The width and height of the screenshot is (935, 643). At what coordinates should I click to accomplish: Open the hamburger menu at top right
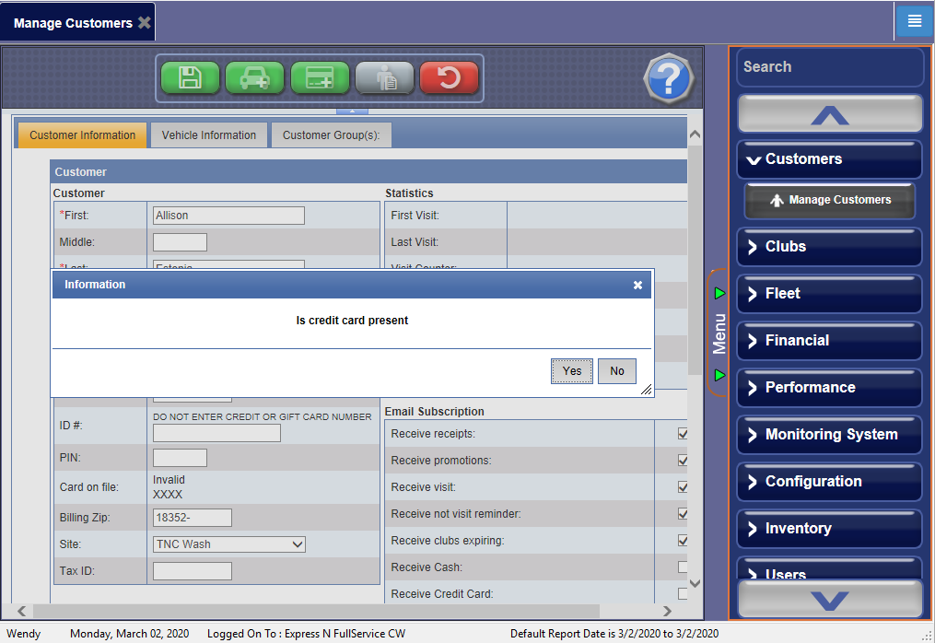[x=914, y=21]
